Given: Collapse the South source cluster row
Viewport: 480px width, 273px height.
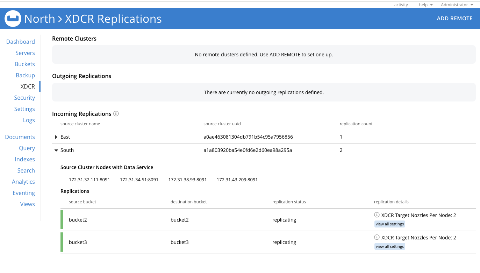Looking at the screenshot, I should pyautogui.click(x=56, y=150).
